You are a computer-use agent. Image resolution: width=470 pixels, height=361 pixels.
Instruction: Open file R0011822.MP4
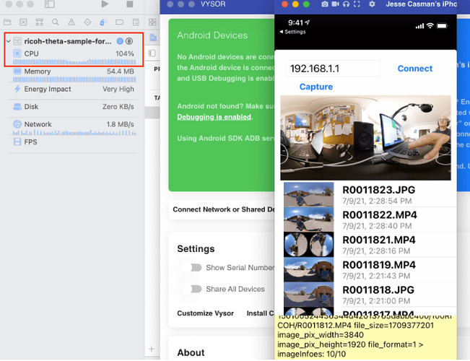point(370,219)
